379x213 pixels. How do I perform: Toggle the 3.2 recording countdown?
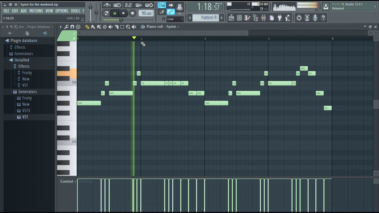128,5
